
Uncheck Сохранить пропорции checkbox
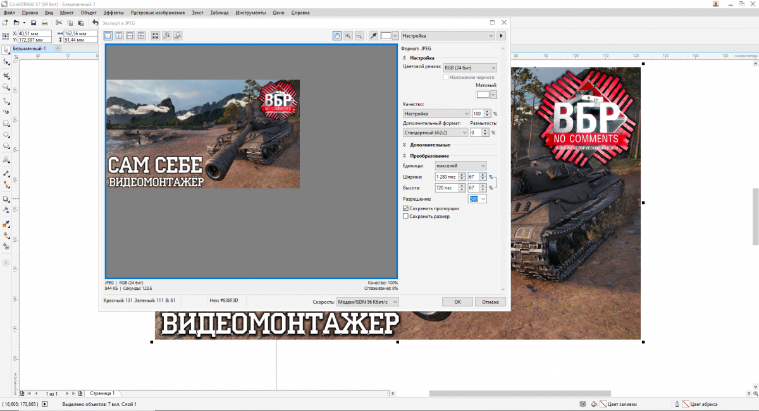pyautogui.click(x=405, y=208)
